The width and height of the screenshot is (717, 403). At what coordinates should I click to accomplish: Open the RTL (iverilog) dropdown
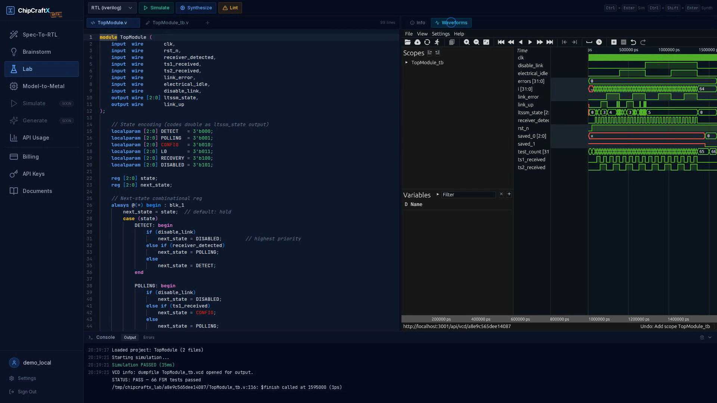[x=112, y=8]
